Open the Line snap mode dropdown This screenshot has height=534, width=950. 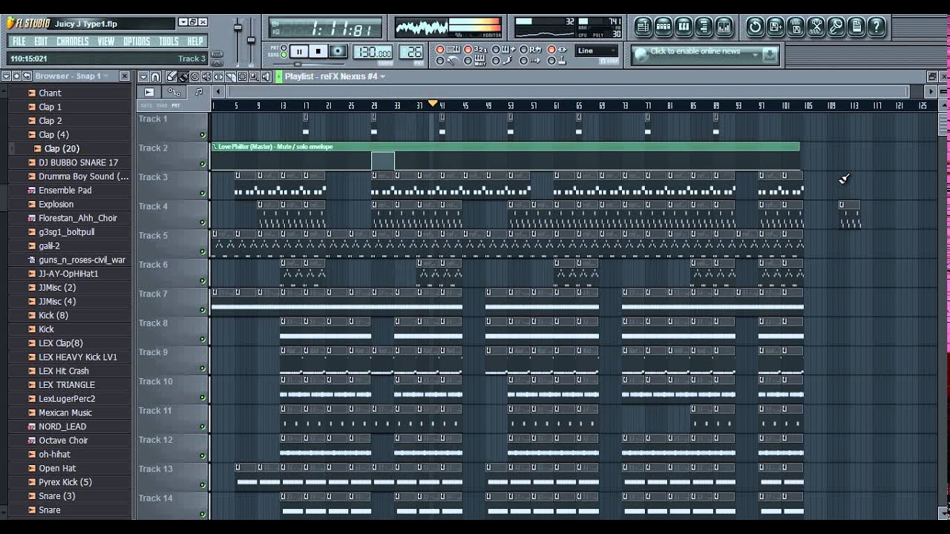[x=597, y=51]
